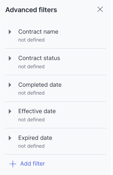
Task: Select the Contract name label
Action: pos(38,32)
